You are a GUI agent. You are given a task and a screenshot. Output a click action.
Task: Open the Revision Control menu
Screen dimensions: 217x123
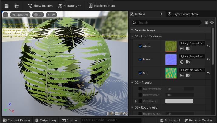click(199, 121)
